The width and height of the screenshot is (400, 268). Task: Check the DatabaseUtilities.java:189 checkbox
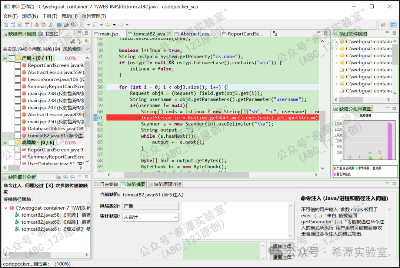pyautogui.click(x=18, y=129)
